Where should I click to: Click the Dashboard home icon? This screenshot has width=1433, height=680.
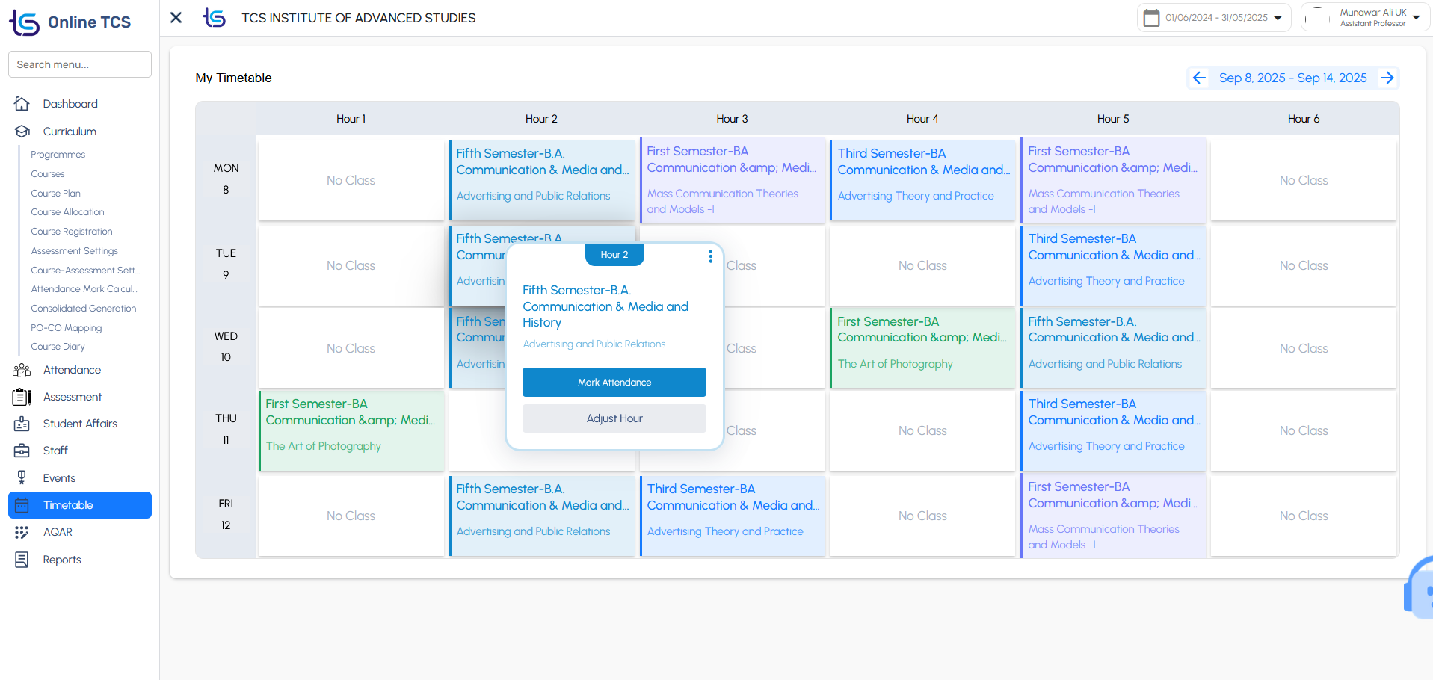(22, 104)
